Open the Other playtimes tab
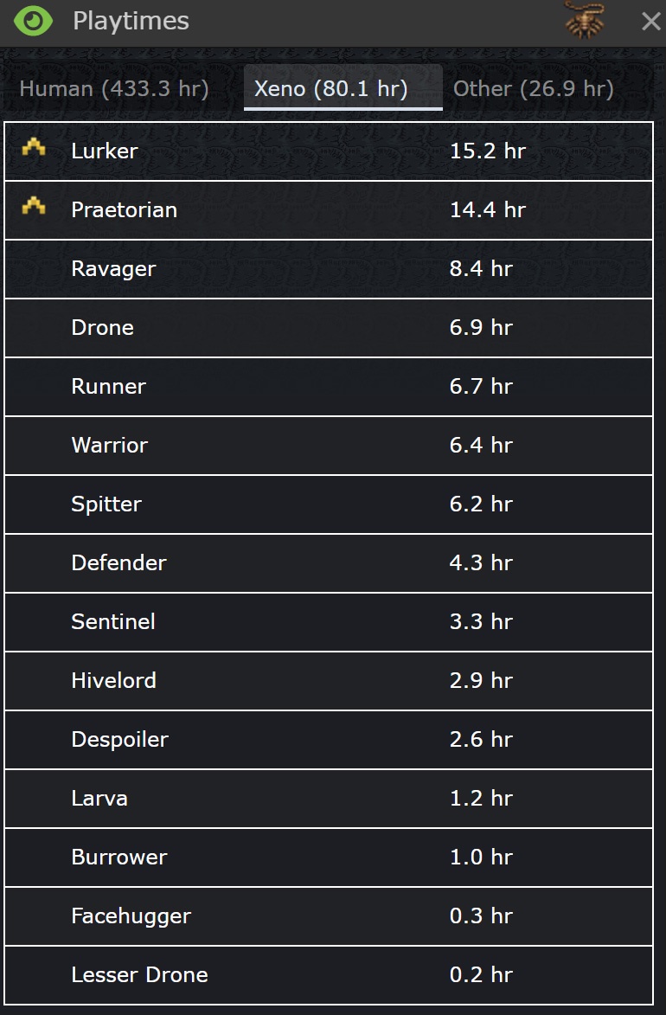Viewport: 666px width, 1015px height. tap(533, 89)
